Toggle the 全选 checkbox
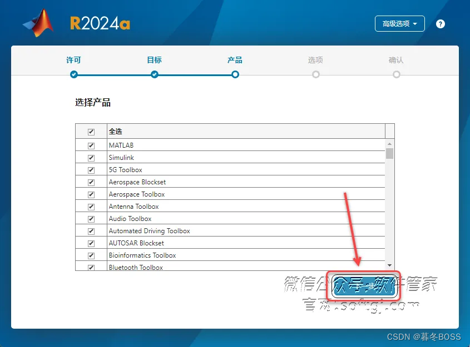Image resolution: width=470 pixels, height=347 pixels. click(91, 132)
